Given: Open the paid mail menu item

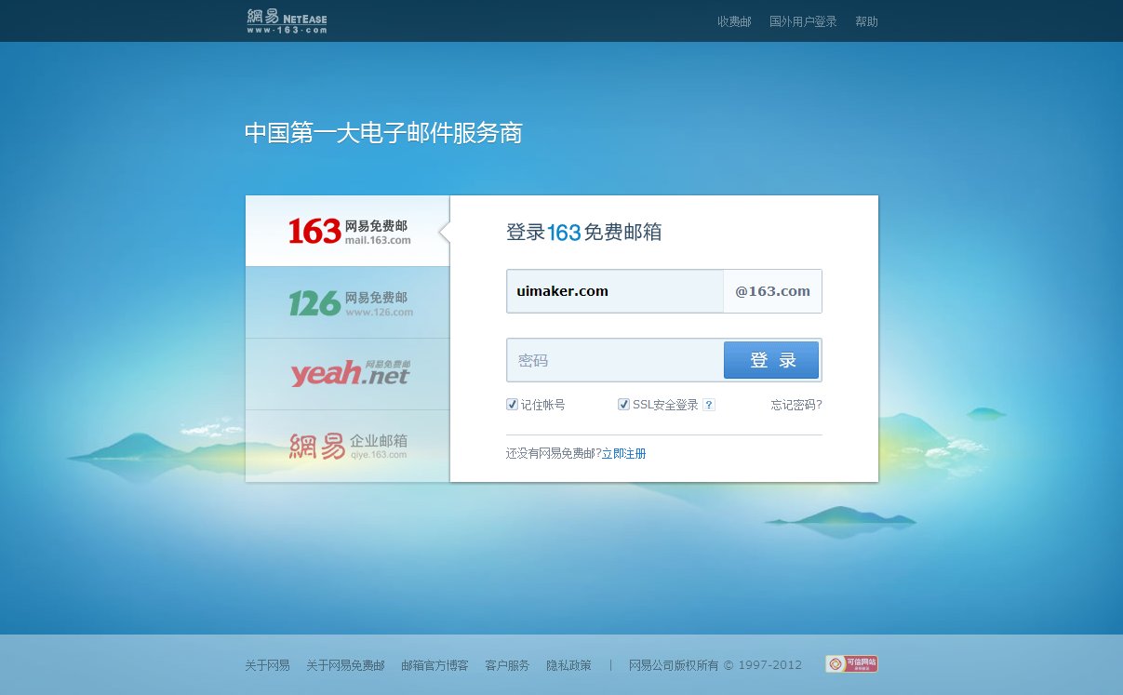Looking at the screenshot, I should click(733, 20).
